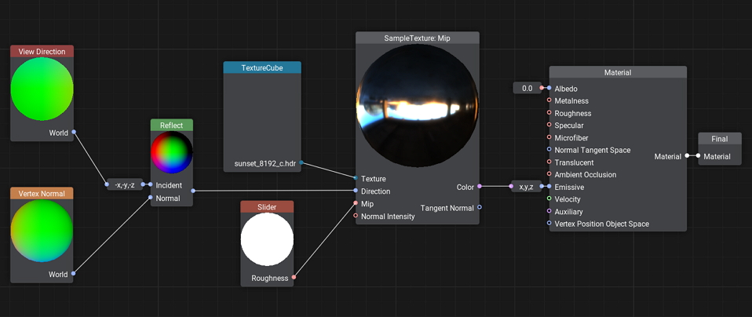The image size is (752, 317).
Task: Click the Material node header
Action: click(618, 72)
